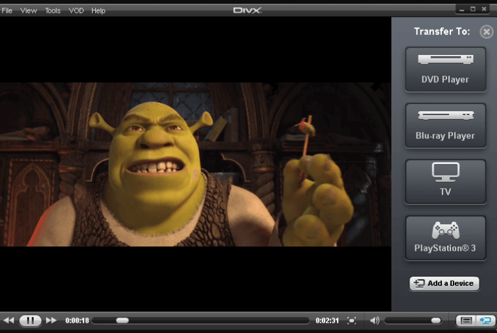Mute the audio speaker icon
This screenshot has width=497, height=333.
click(375, 321)
